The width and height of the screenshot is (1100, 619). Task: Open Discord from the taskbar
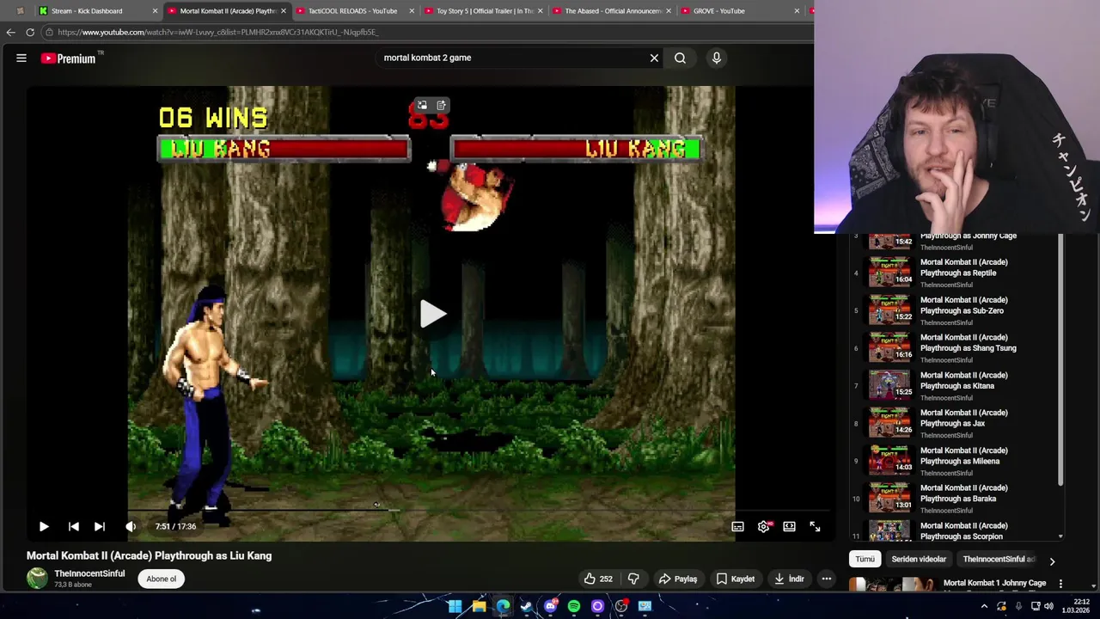[x=551, y=606]
